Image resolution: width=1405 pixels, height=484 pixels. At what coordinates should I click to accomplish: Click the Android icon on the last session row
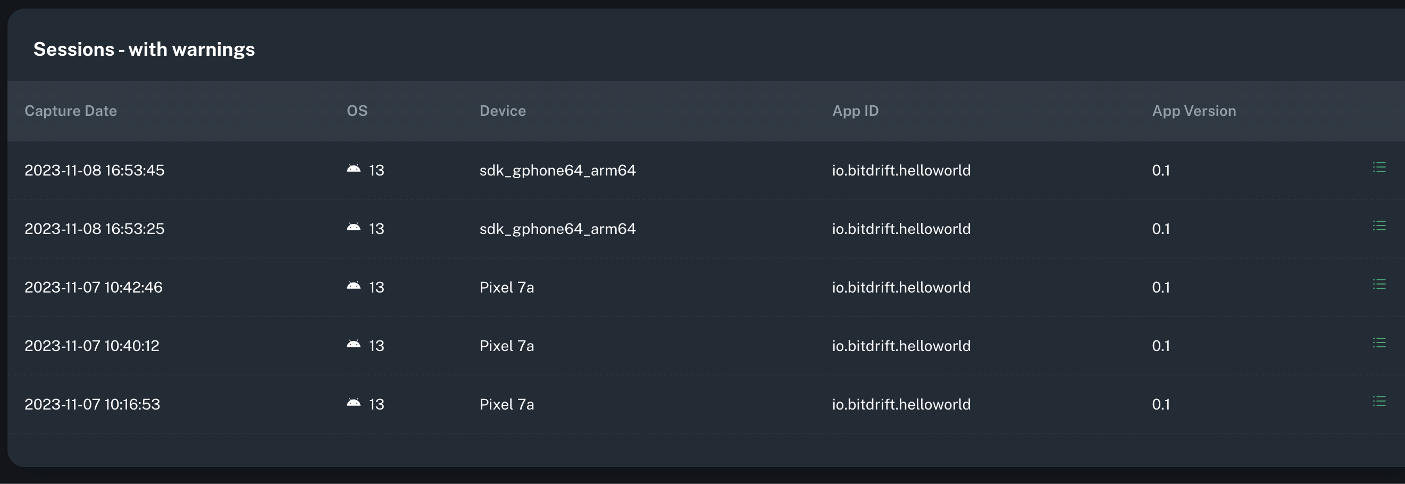pos(354,402)
